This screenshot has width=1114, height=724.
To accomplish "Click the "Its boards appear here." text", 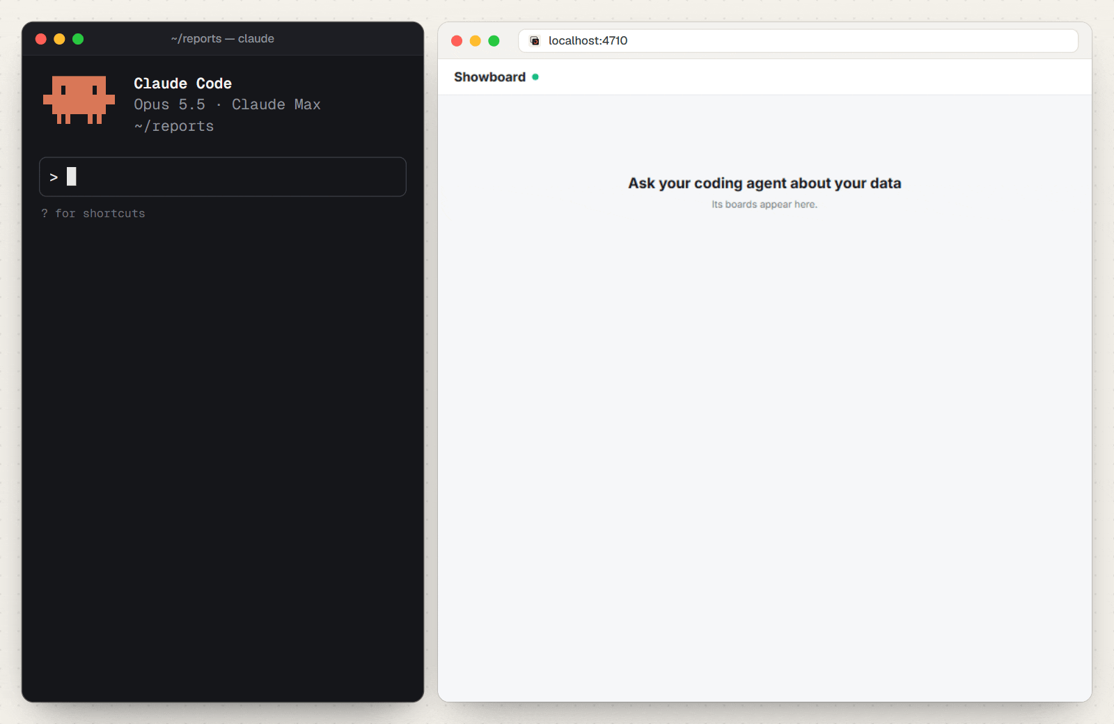I will pos(764,205).
